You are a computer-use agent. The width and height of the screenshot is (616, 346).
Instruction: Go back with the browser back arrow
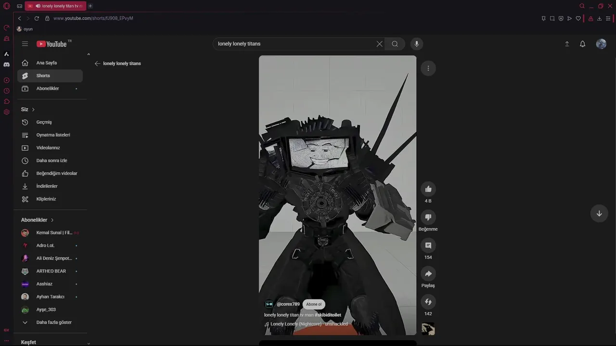pos(19,18)
